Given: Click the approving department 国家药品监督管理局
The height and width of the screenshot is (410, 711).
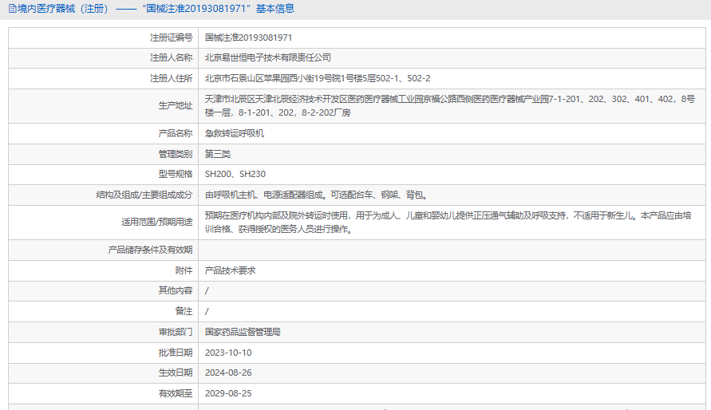Looking at the screenshot, I should (243, 332).
